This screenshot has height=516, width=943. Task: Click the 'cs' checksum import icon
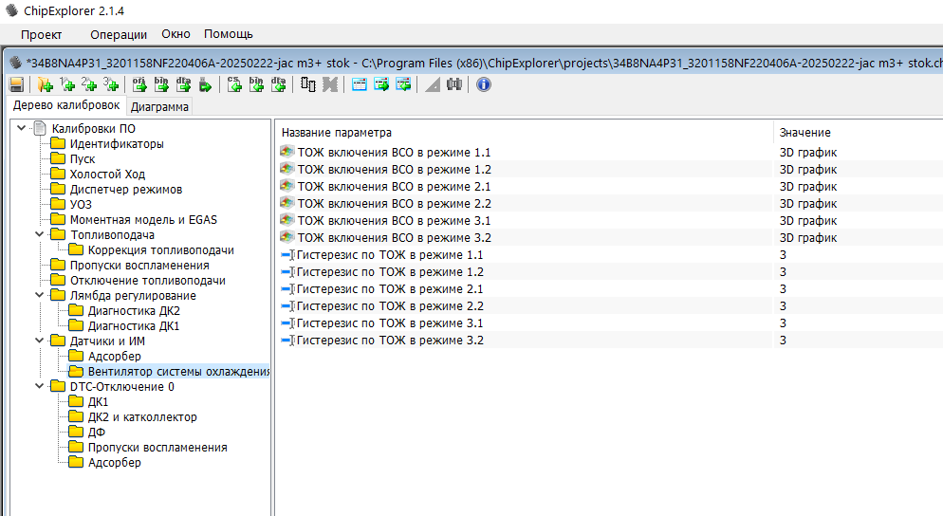[234, 84]
